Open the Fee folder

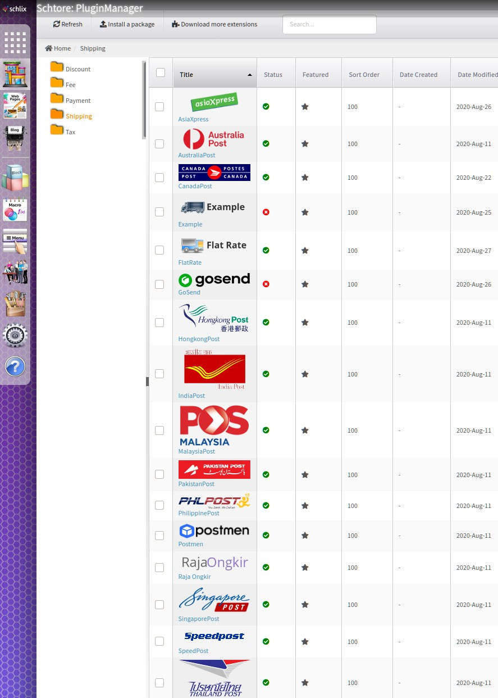63,84
